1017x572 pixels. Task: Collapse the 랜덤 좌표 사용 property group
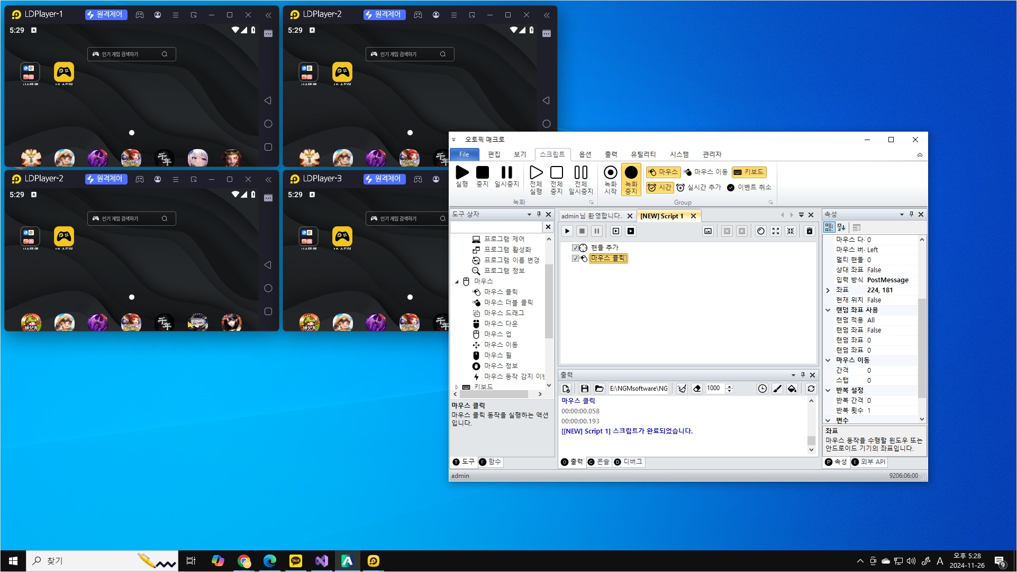coord(828,310)
